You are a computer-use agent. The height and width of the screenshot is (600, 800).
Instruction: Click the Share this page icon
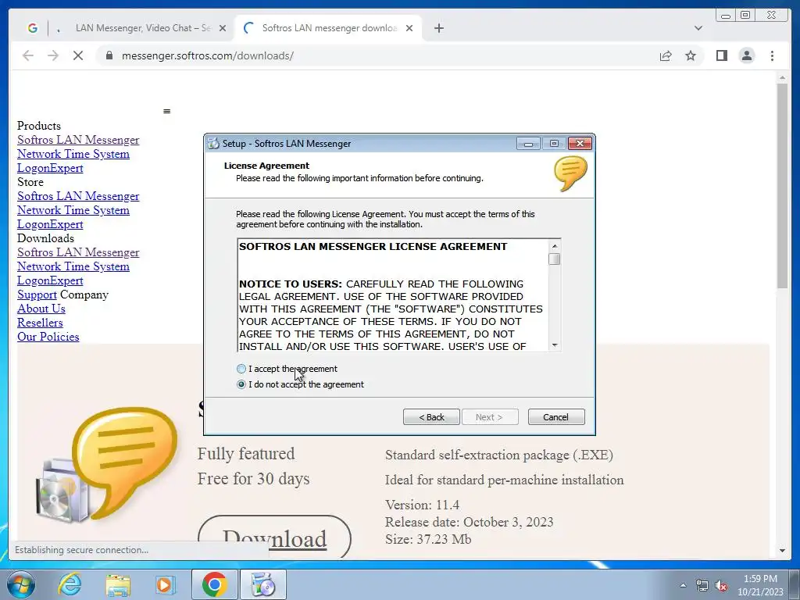coord(666,55)
